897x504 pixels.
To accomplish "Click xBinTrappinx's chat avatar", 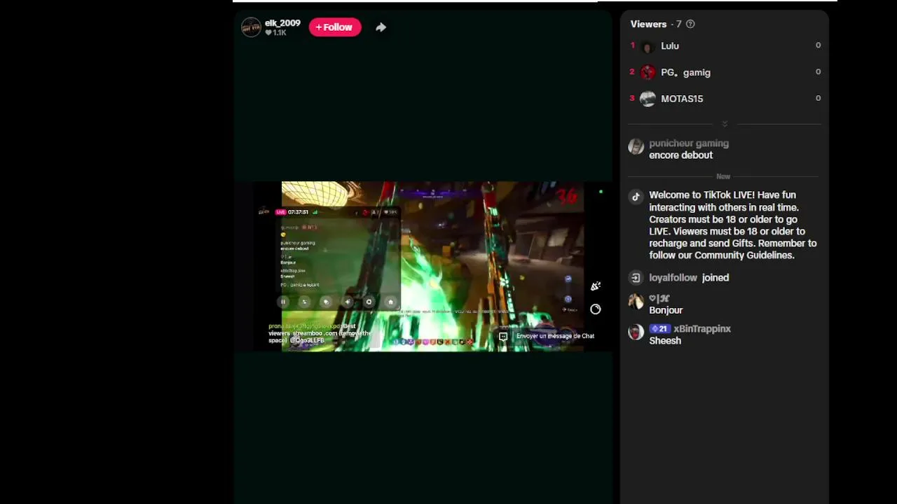I will 636,332.
